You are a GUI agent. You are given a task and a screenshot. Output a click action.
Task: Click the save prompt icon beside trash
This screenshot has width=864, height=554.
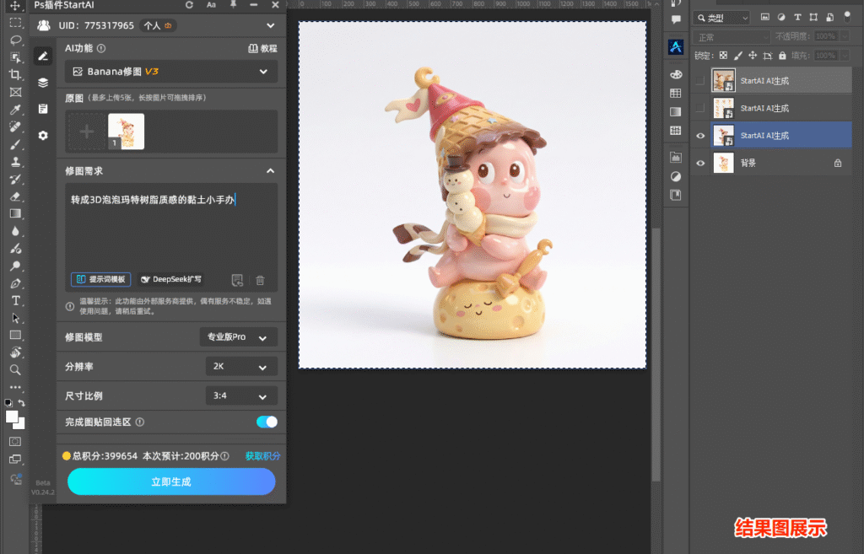pyautogui.click(x=237, y=280)
